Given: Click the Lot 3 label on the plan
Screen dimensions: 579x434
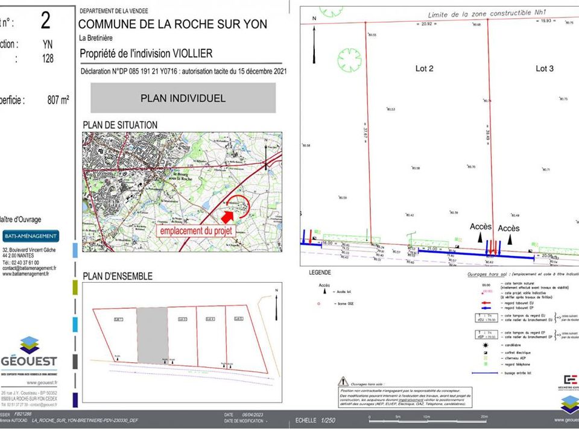Looking at the screenshot, I should (x=545, y=69).
